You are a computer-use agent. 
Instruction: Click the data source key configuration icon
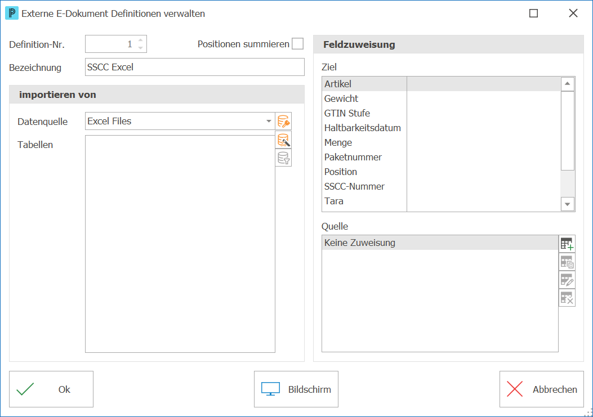click(x=283, y=122)
